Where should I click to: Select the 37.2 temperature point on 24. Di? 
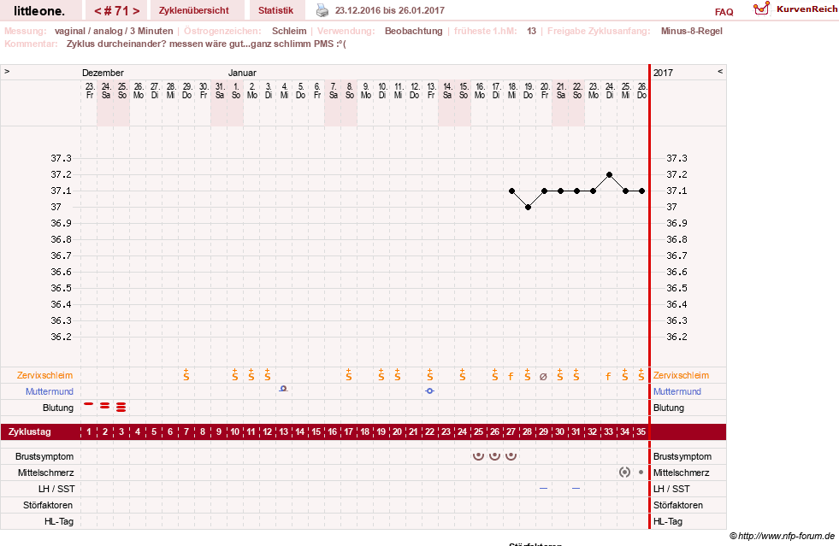click(x=610, y=175)
